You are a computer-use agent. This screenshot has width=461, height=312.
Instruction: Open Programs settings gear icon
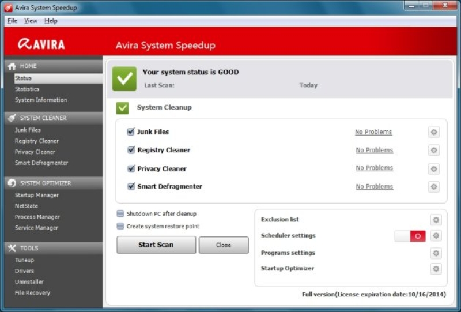(x=436, y=253)
